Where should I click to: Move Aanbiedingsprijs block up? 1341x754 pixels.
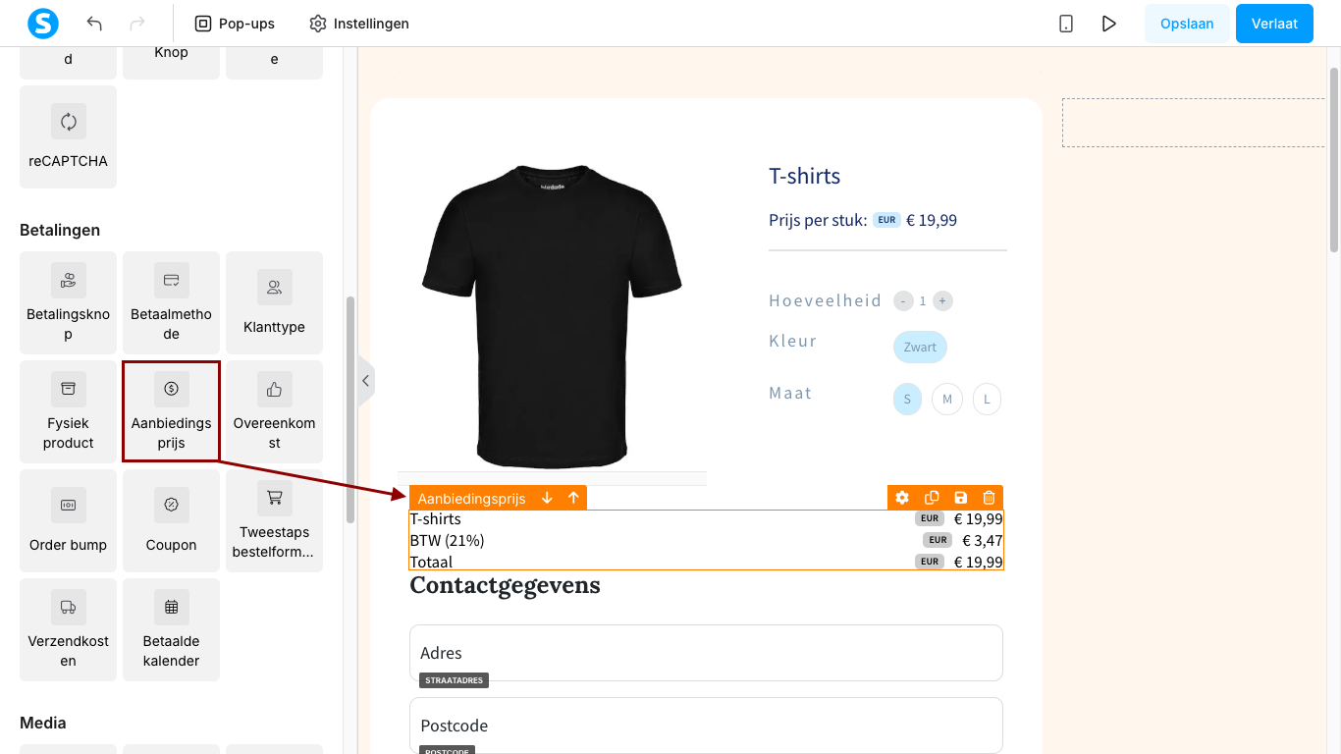pos(573,498)
